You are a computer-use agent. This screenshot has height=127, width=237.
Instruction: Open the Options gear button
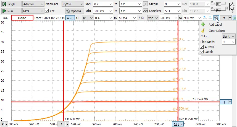(75, 11)
